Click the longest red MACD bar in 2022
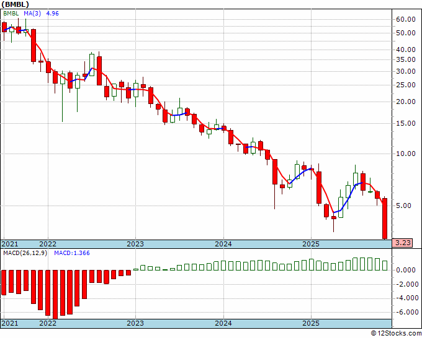 pyautogui.click(x=55, y=295)
